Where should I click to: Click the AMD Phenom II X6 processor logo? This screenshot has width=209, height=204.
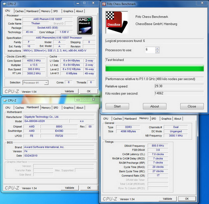[85, 26]
